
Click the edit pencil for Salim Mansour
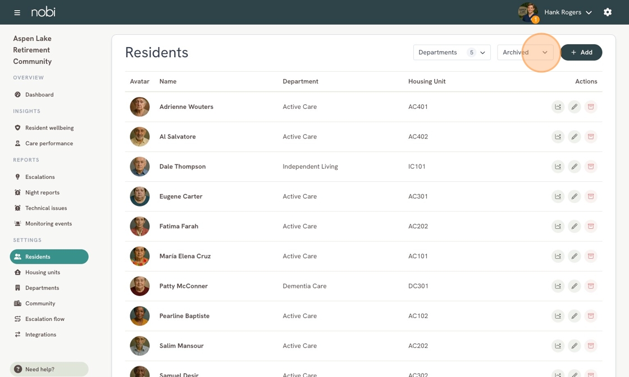point(574,346)
